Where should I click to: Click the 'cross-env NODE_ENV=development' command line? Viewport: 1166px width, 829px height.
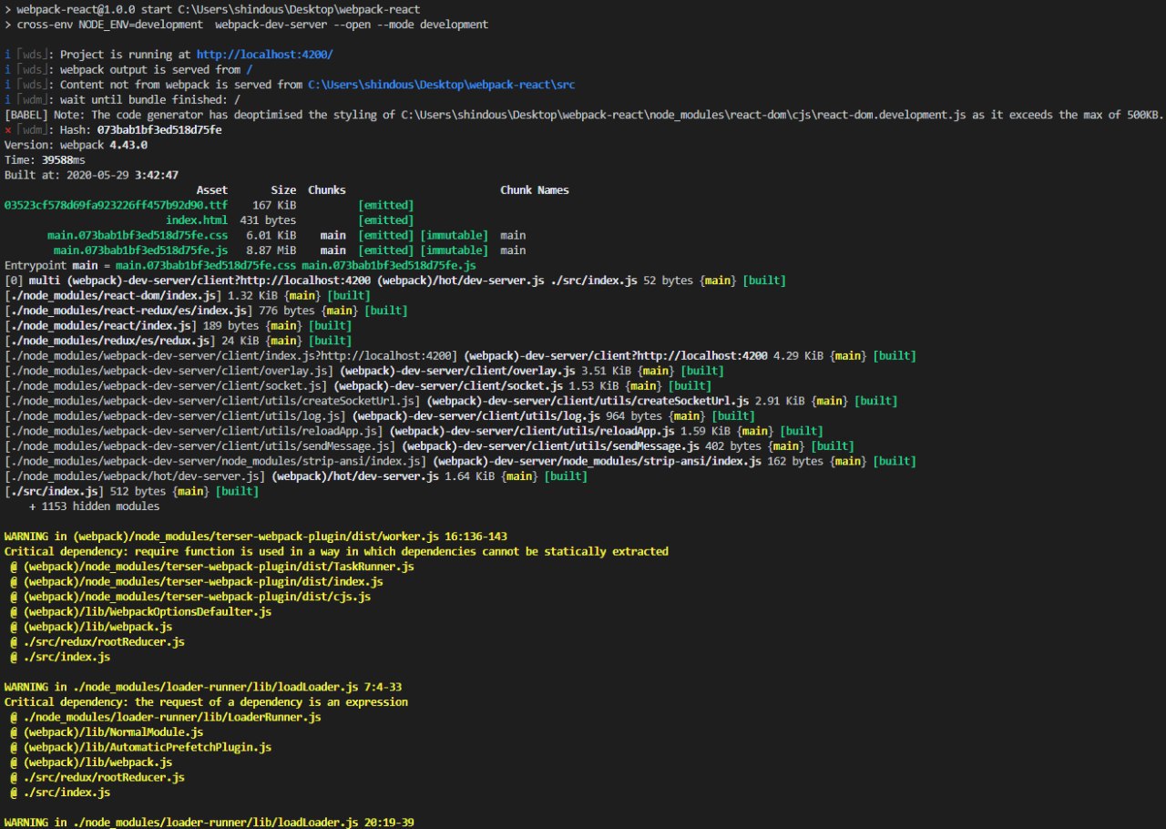246,25
